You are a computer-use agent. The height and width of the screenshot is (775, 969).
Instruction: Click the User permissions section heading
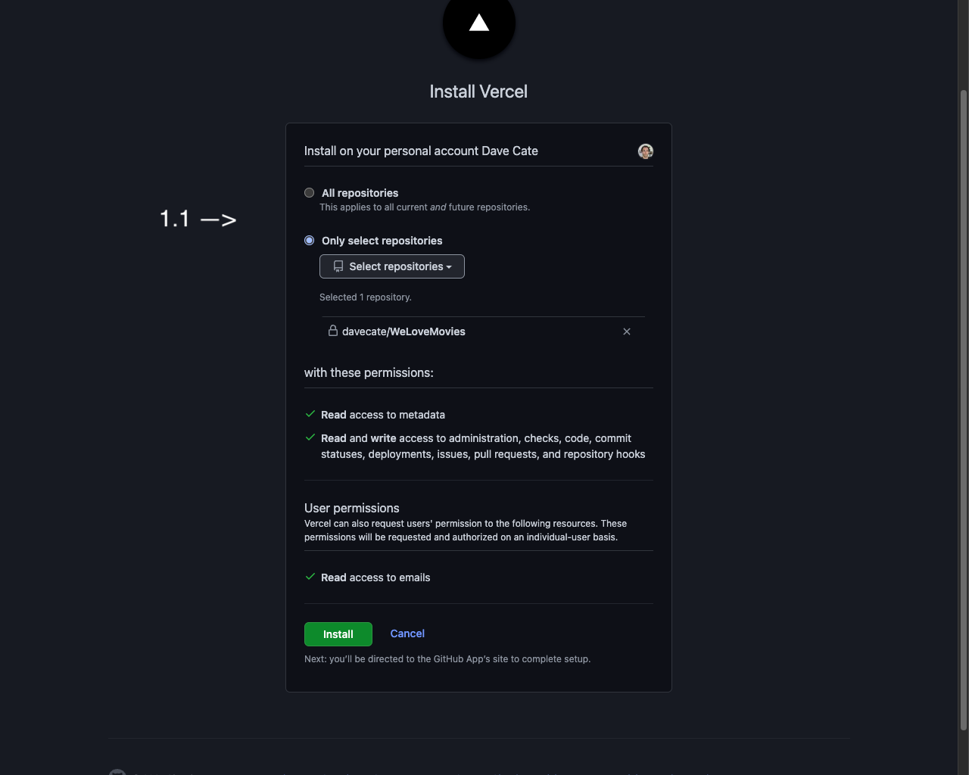point(351,508)
